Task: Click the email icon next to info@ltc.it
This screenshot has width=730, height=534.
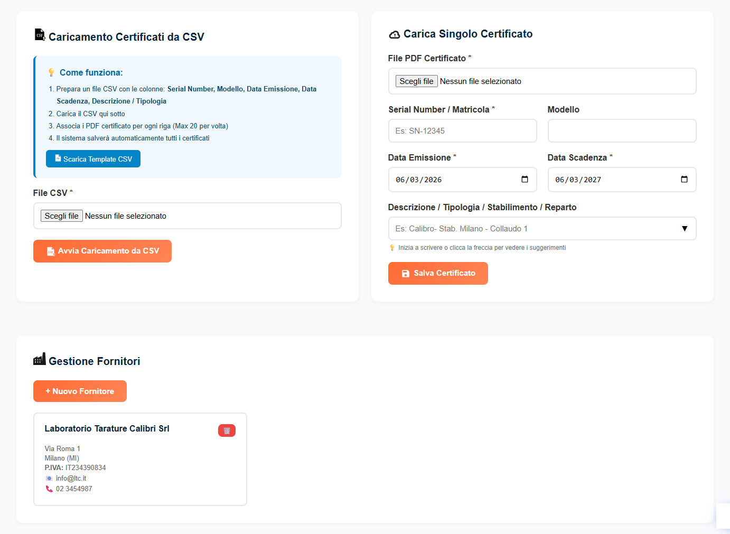Action: 49,479
